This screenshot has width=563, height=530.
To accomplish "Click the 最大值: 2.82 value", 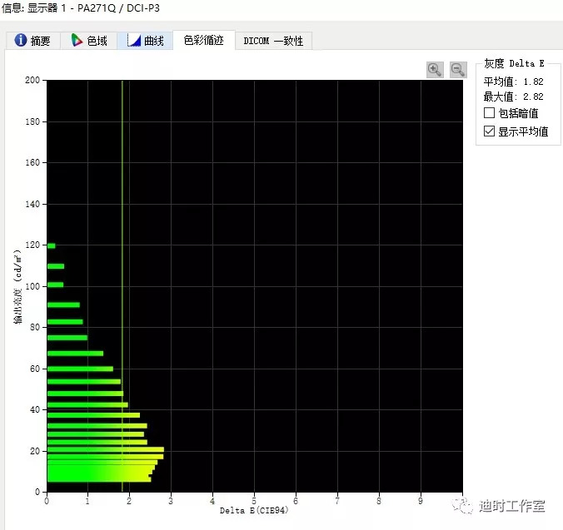I will pos(514,97).
